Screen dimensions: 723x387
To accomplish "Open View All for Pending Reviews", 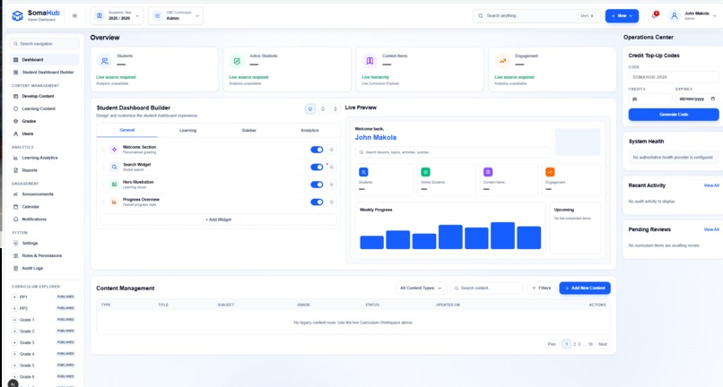I will click(x=711, y=229).
